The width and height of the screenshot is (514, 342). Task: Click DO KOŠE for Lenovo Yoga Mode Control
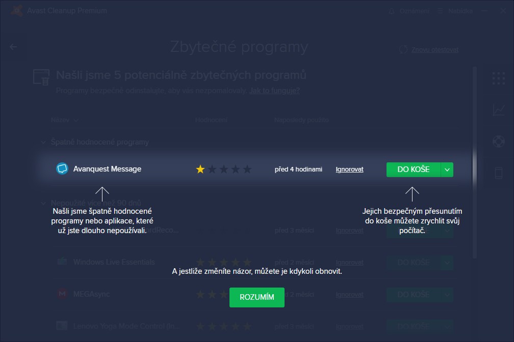coord(414,327)
